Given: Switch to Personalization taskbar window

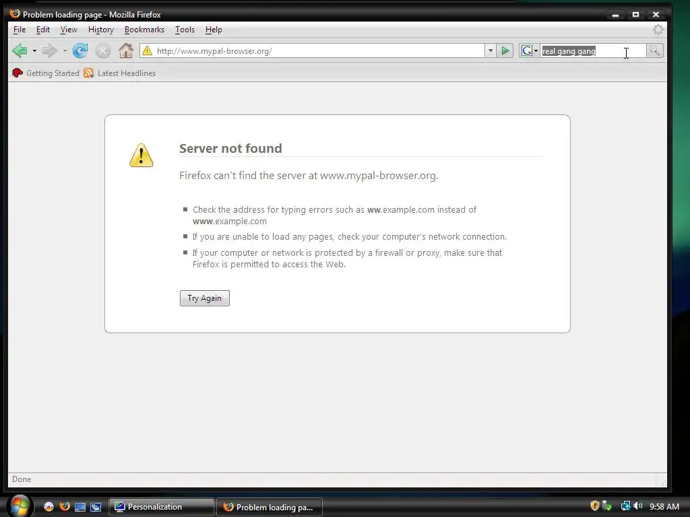Looking at the screenshot, I should point(162,507).
